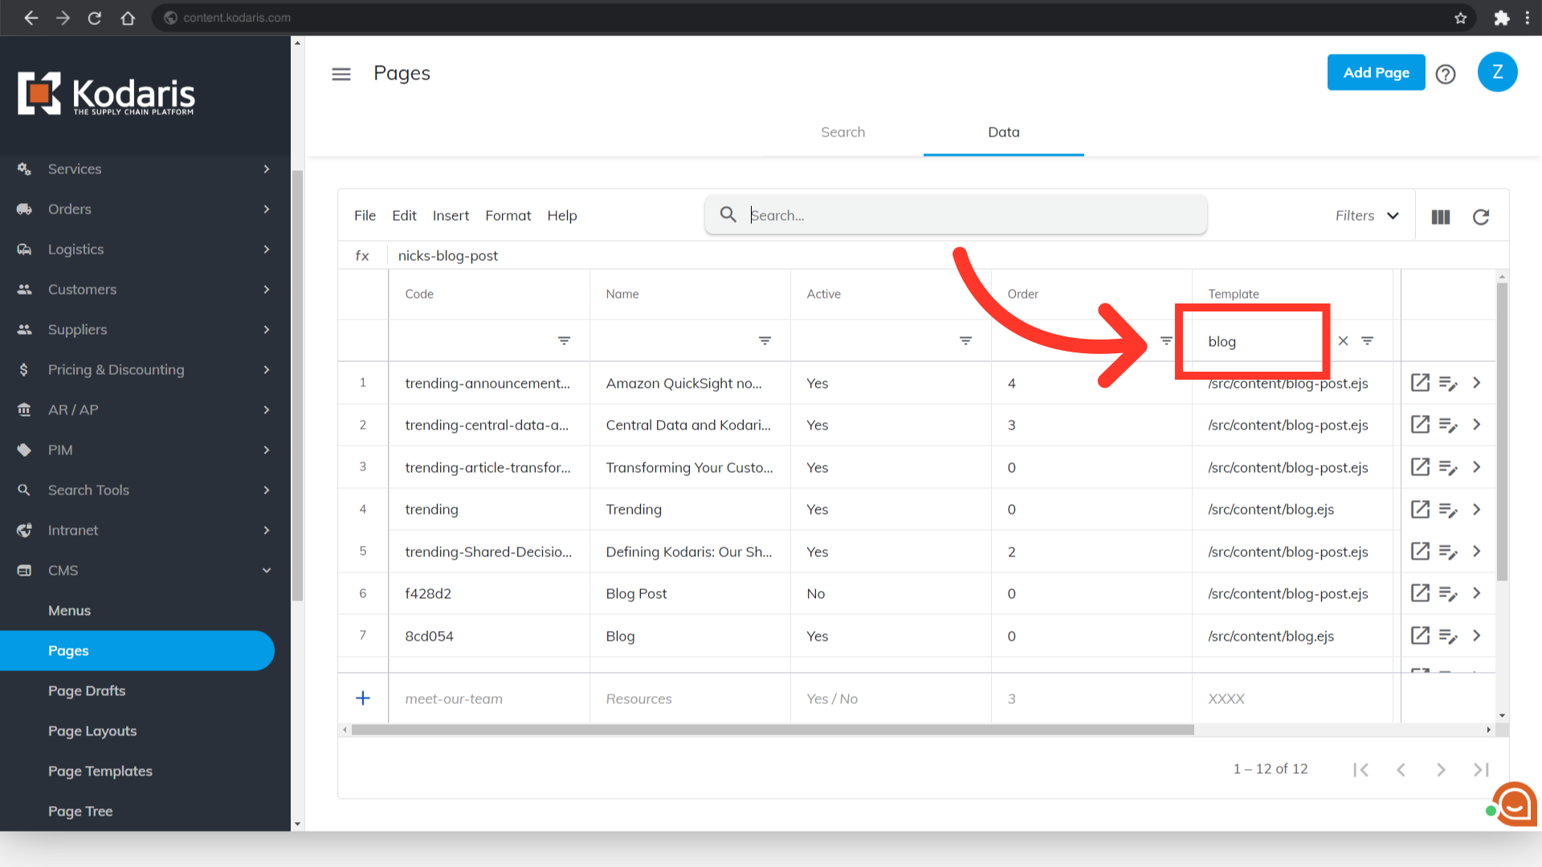
Task: Open the Code column filter icon
Action: (x=565, y=341)
